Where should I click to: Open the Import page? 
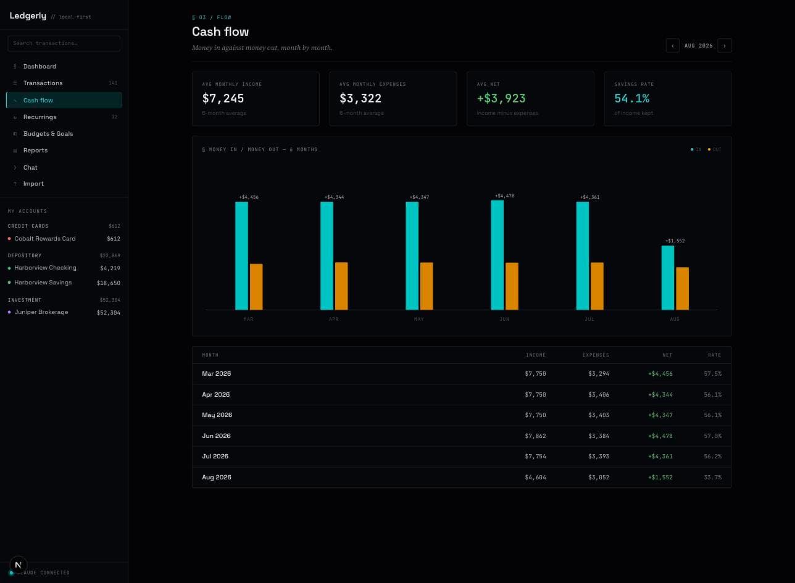coord(64,184)
